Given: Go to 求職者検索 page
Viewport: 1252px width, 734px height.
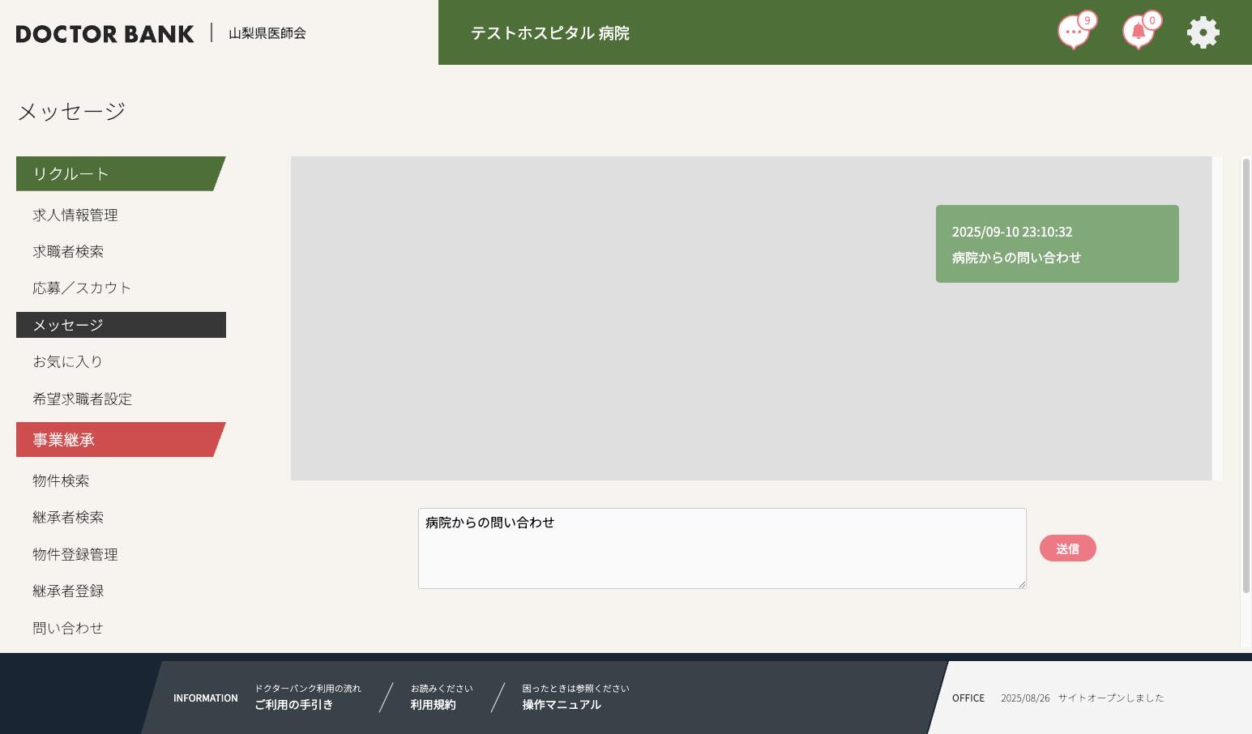Looking at the screenshot, I should click(x=68, y=251).
